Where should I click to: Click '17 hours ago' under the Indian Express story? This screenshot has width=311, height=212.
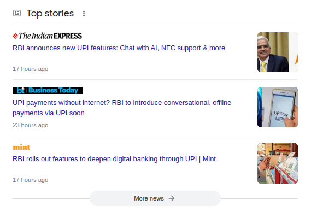coord(31,69)
